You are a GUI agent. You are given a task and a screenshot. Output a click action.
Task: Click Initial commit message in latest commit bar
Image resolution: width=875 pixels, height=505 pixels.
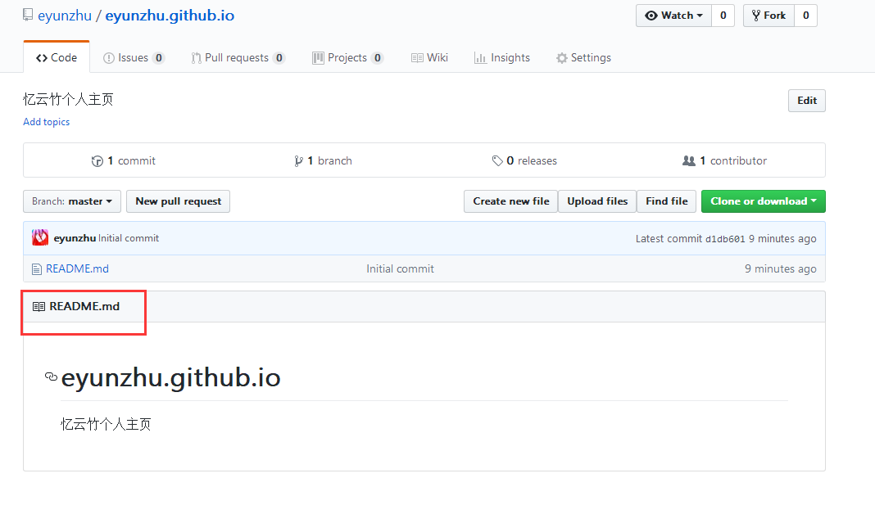(129, 238)
